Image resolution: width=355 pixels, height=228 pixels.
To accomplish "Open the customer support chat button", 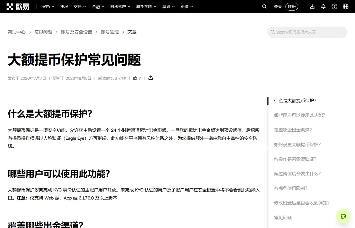I will pos(343,216).
